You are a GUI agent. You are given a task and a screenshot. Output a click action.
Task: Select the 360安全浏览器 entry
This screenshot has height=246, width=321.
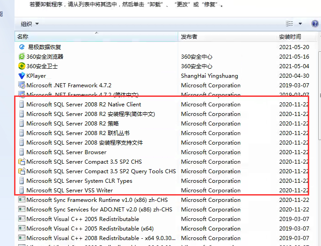[45, 56]
